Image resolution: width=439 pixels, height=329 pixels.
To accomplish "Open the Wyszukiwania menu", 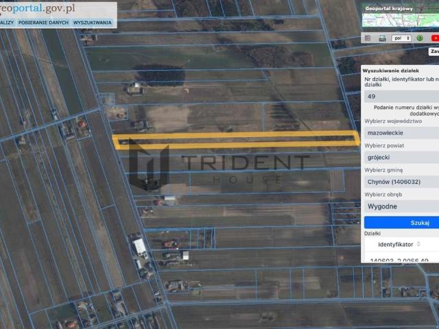I will click(x=92, y=23).
